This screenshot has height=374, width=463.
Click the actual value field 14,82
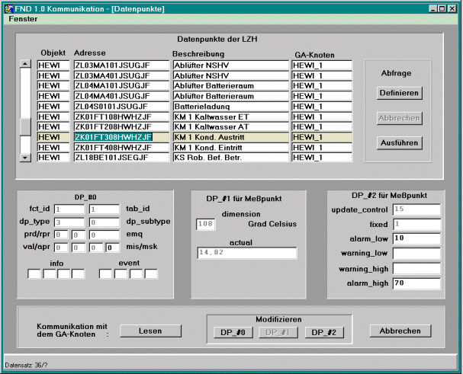point(247,253)
